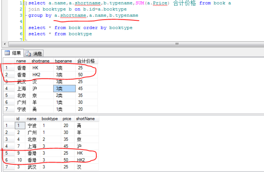Click the document icon on the 消息 tab
This screenshot has height=172, width=264.
pos(28,53)
